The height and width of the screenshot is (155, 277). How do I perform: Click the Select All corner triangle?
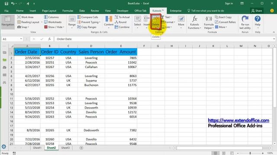click(x=12, y=46)
